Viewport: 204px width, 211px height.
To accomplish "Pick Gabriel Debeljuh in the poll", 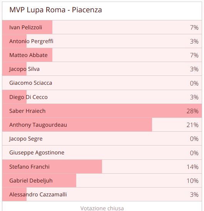I will point(102,180).
